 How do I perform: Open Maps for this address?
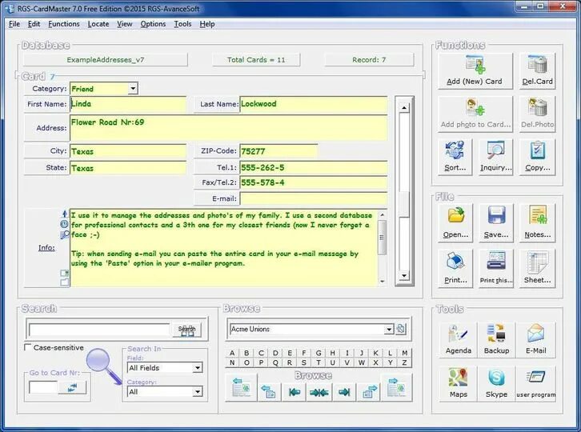pos(459,383)
